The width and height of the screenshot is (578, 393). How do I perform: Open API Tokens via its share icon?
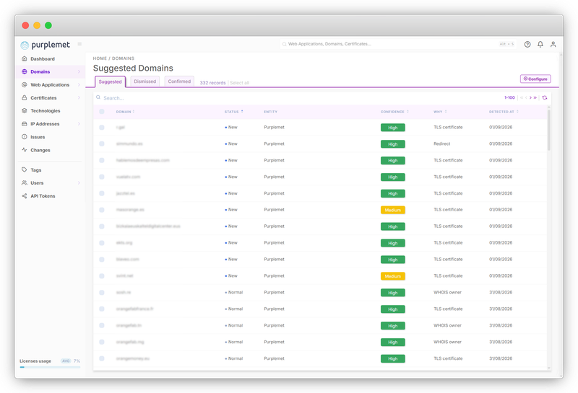25,195
